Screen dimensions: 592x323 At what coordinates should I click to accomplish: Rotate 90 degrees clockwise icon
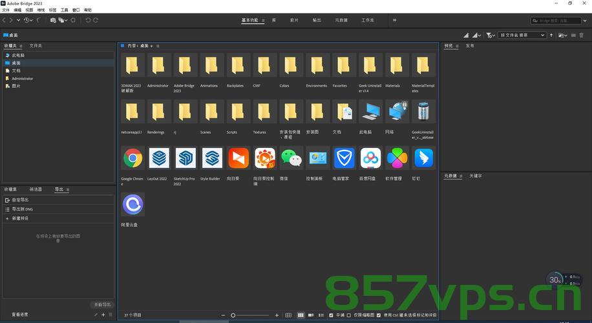click(x=96, y=21)
